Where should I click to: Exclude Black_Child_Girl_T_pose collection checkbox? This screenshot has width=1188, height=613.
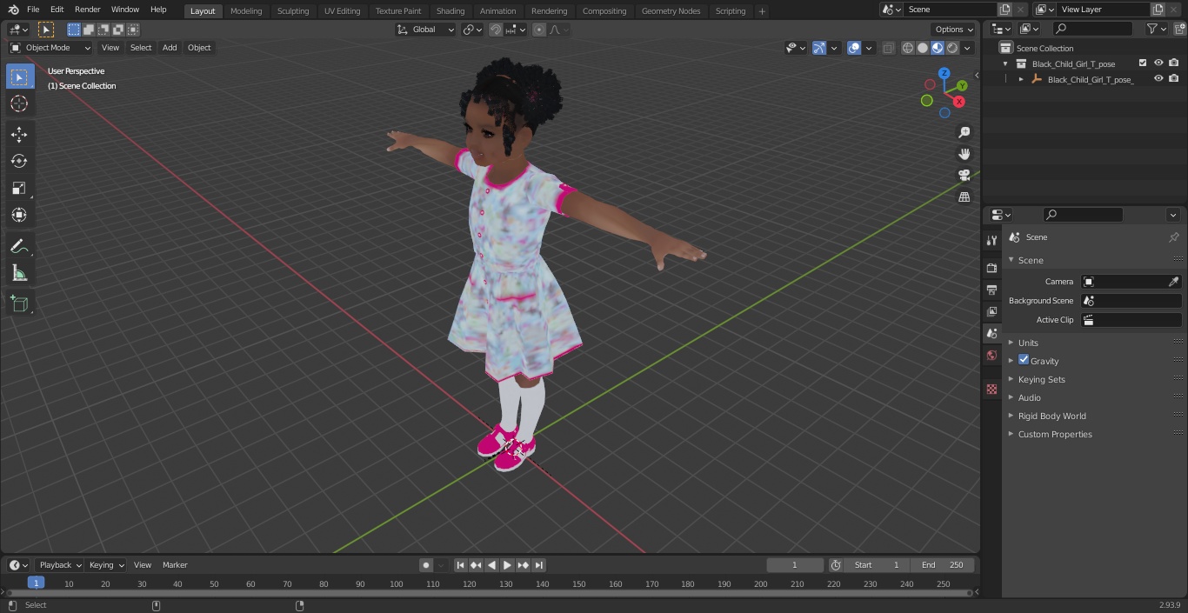click(1143, 63)
